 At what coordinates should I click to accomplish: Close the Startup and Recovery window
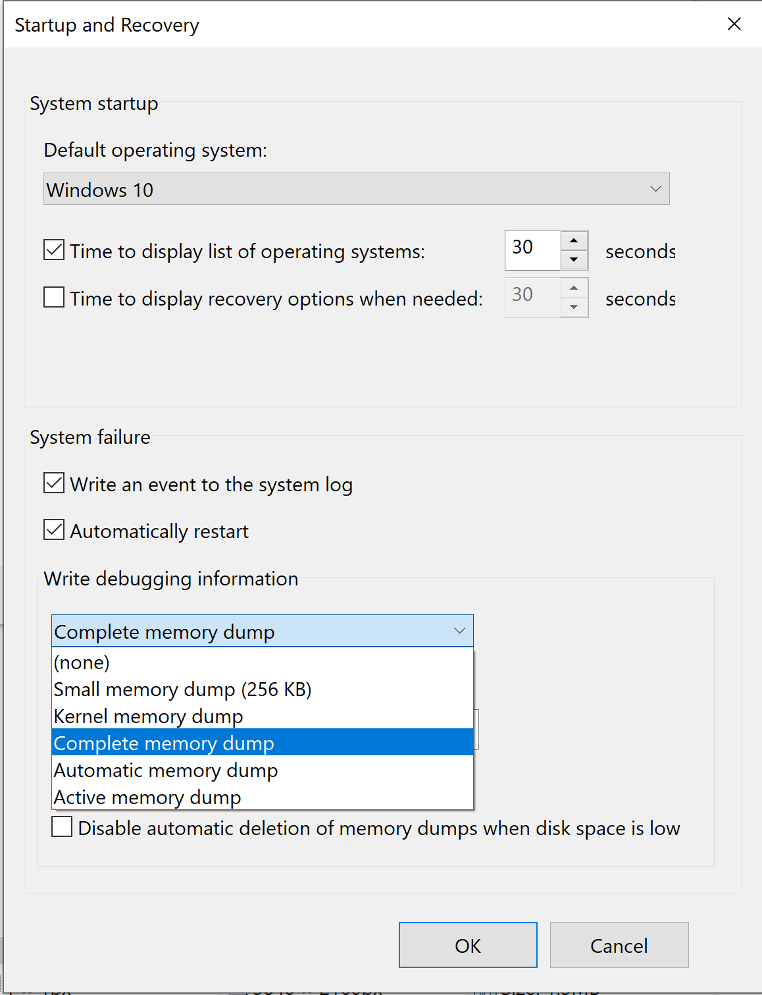(734, 24)
